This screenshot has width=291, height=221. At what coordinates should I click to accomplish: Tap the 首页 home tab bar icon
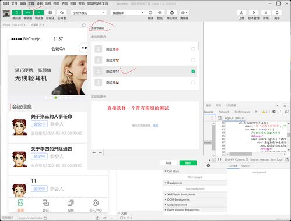point(21,203)
